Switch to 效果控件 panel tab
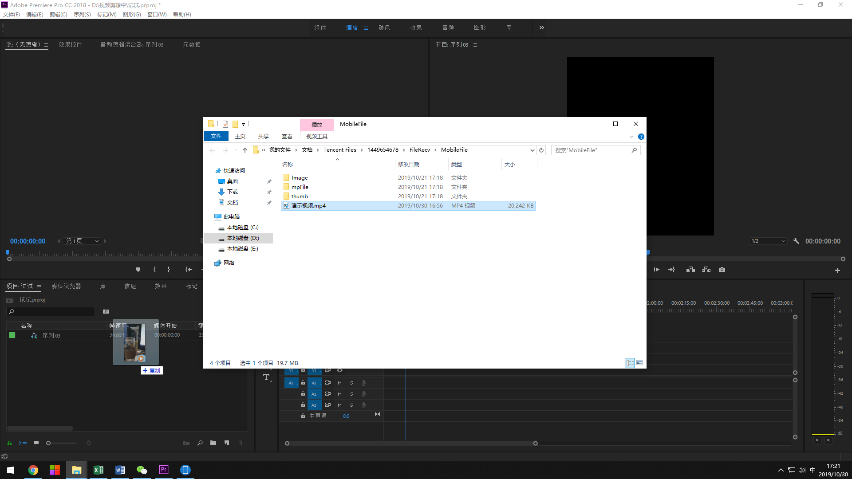This screenshot has height=479, width=852. click(70, 44)
